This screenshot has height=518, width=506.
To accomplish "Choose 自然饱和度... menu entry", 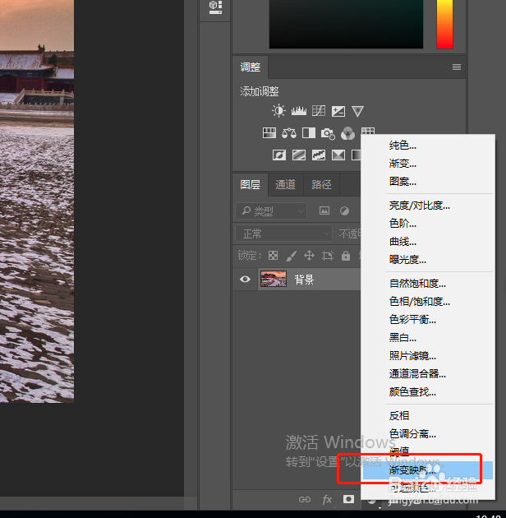I will 428,284.
